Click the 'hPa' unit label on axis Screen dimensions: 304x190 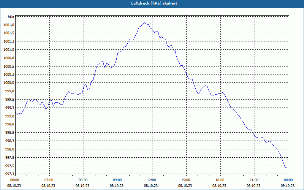(11, 17)
